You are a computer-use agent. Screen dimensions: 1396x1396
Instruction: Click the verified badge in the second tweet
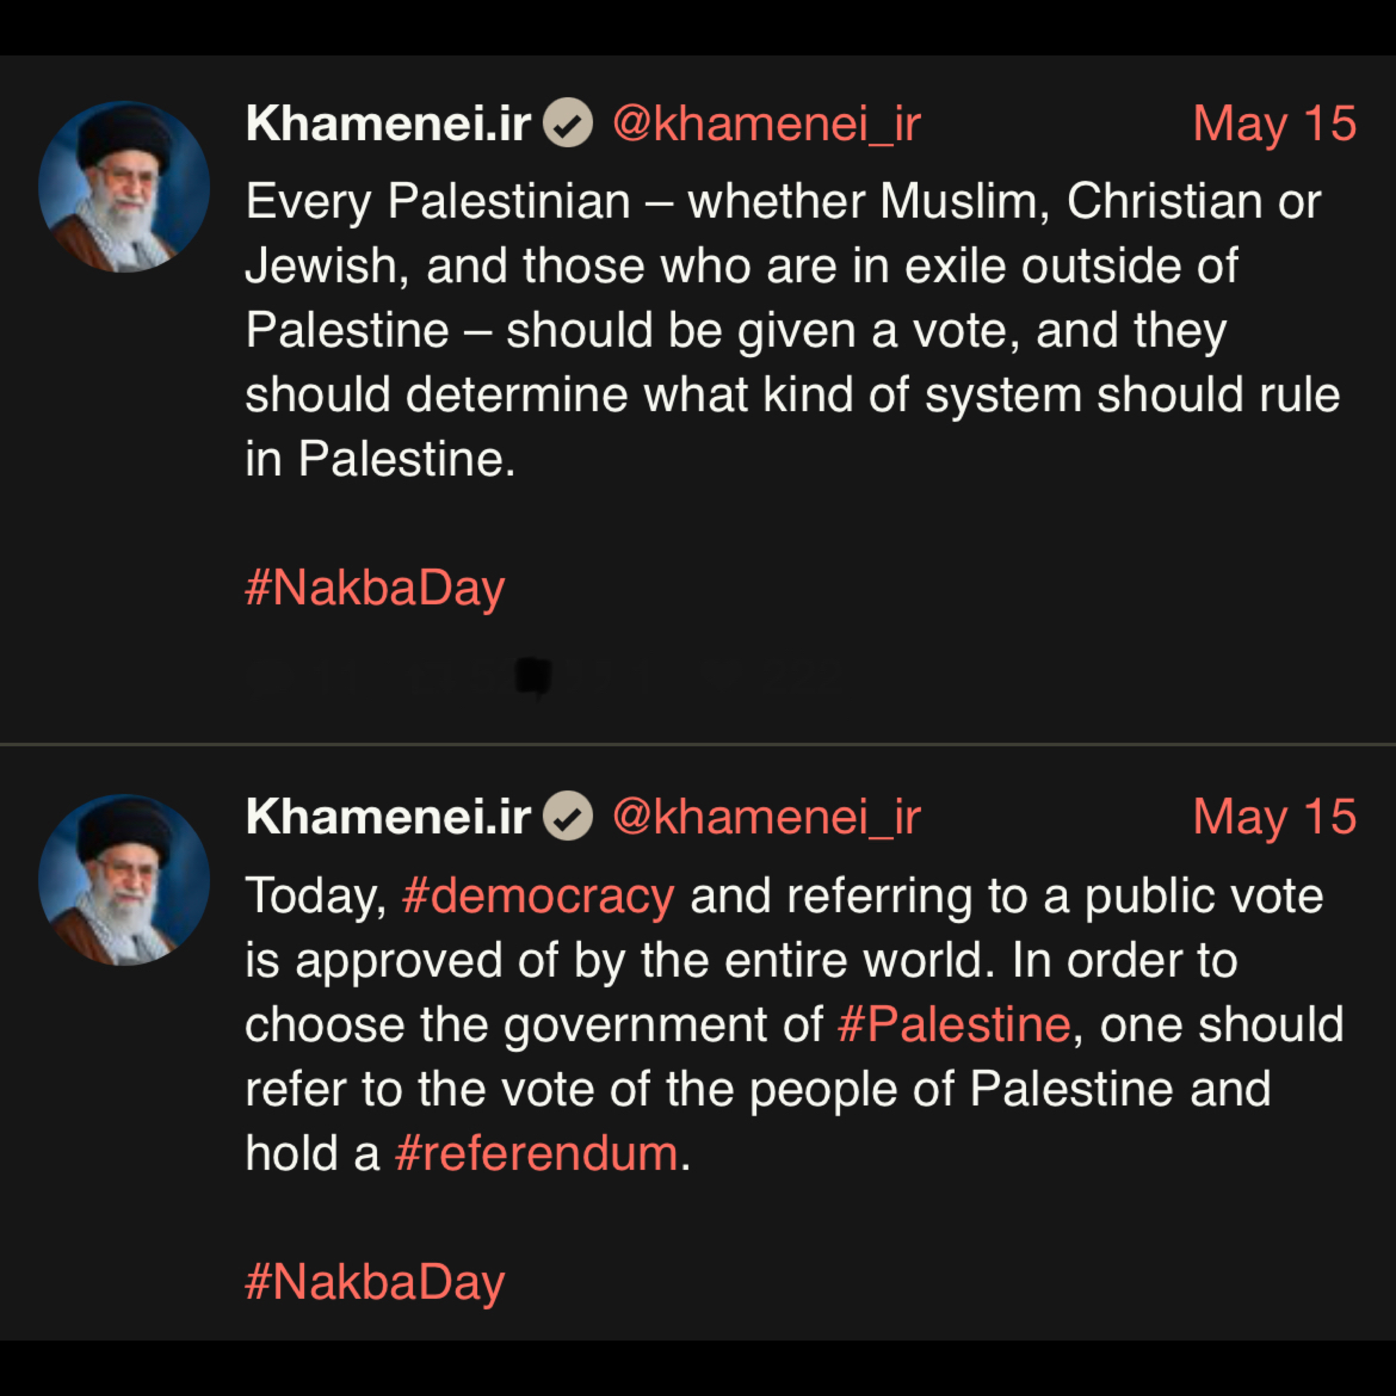(x=568, y=817)
